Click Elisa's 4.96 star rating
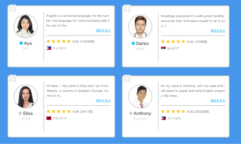This screenshot has height=144, width=241. click(58, 112)
